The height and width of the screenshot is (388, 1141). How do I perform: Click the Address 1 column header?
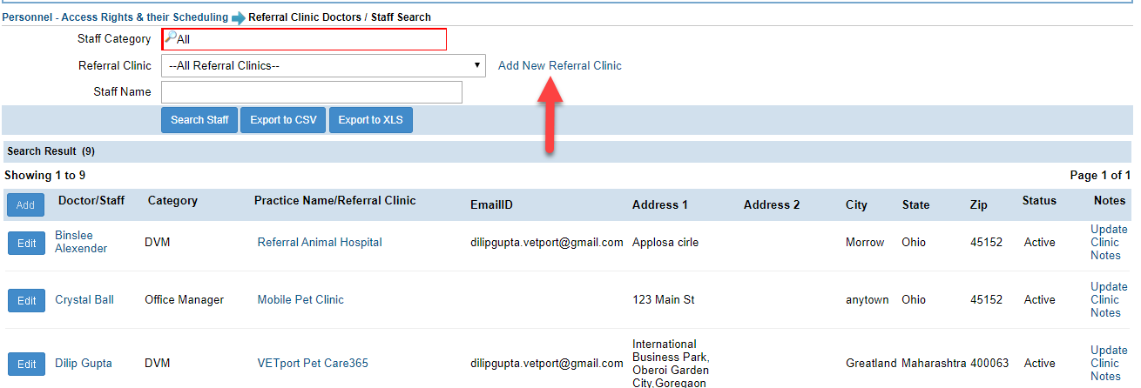(660, 204)
